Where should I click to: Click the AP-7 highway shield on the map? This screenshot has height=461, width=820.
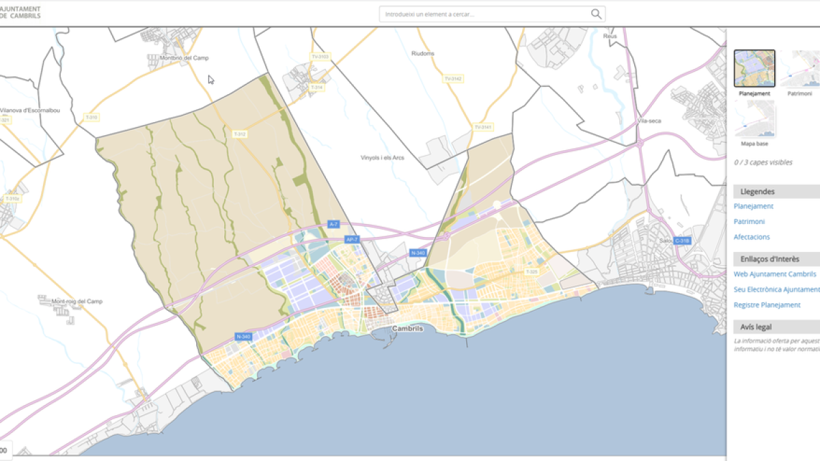coord(353,238)
